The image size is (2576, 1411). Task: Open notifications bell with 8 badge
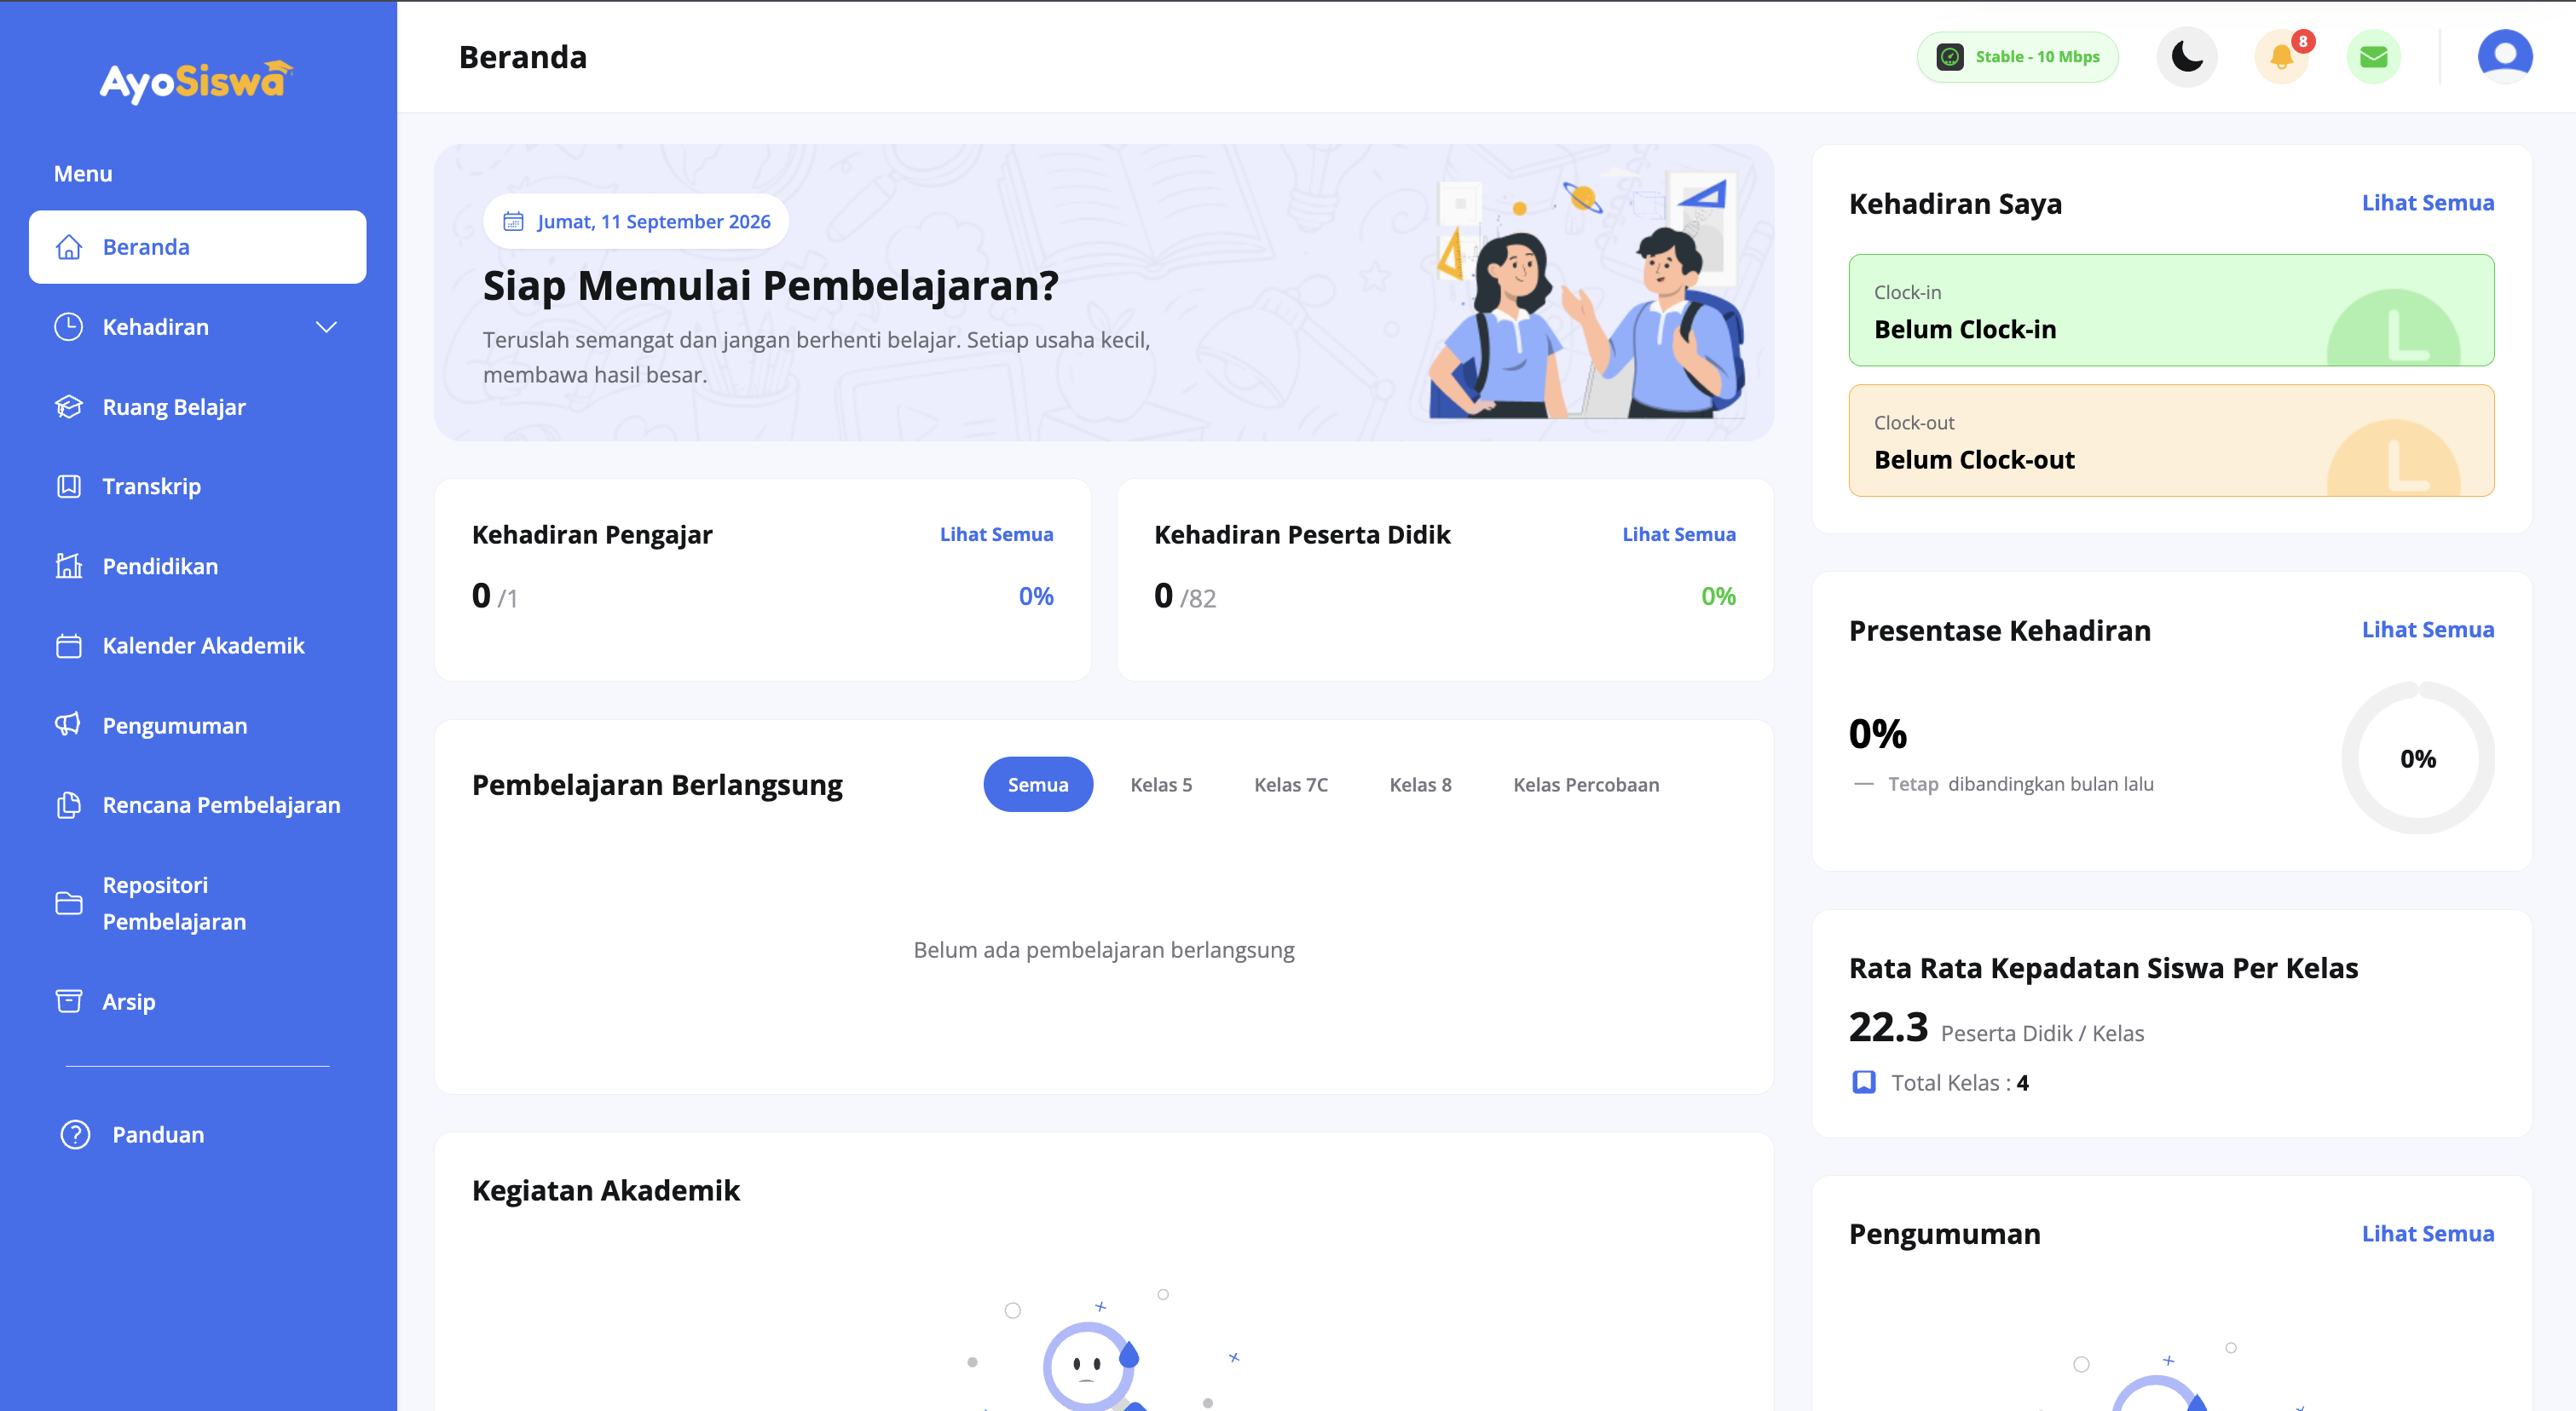pos(2282,57)
